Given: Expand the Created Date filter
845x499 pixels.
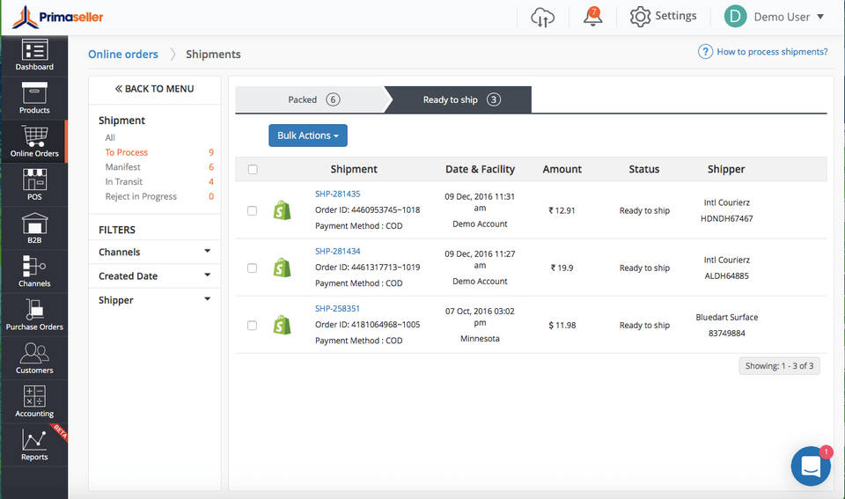Looking at the screenshot, I should (155, 275).
